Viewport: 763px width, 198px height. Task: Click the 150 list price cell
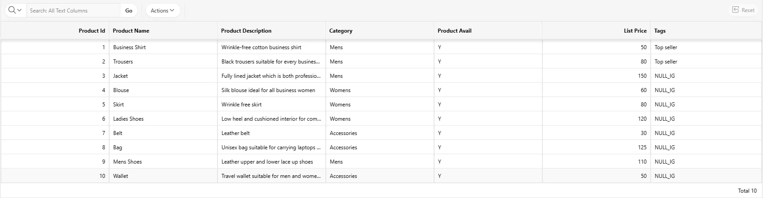[x=596, y=76]
